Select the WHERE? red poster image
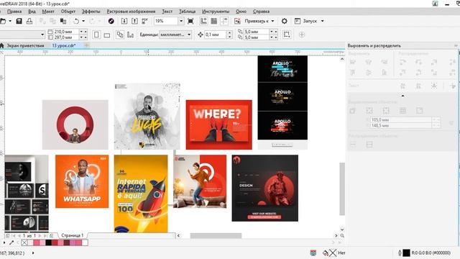 pyautogui.click(x=218, y=124)
